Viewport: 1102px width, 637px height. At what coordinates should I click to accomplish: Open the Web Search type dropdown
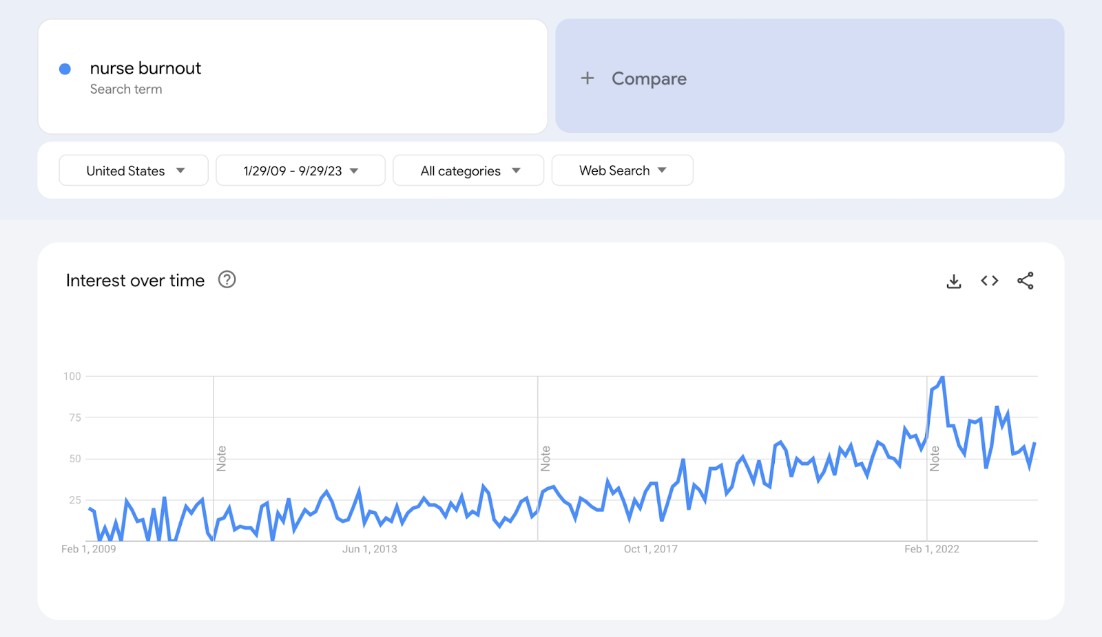click(622, 171)
